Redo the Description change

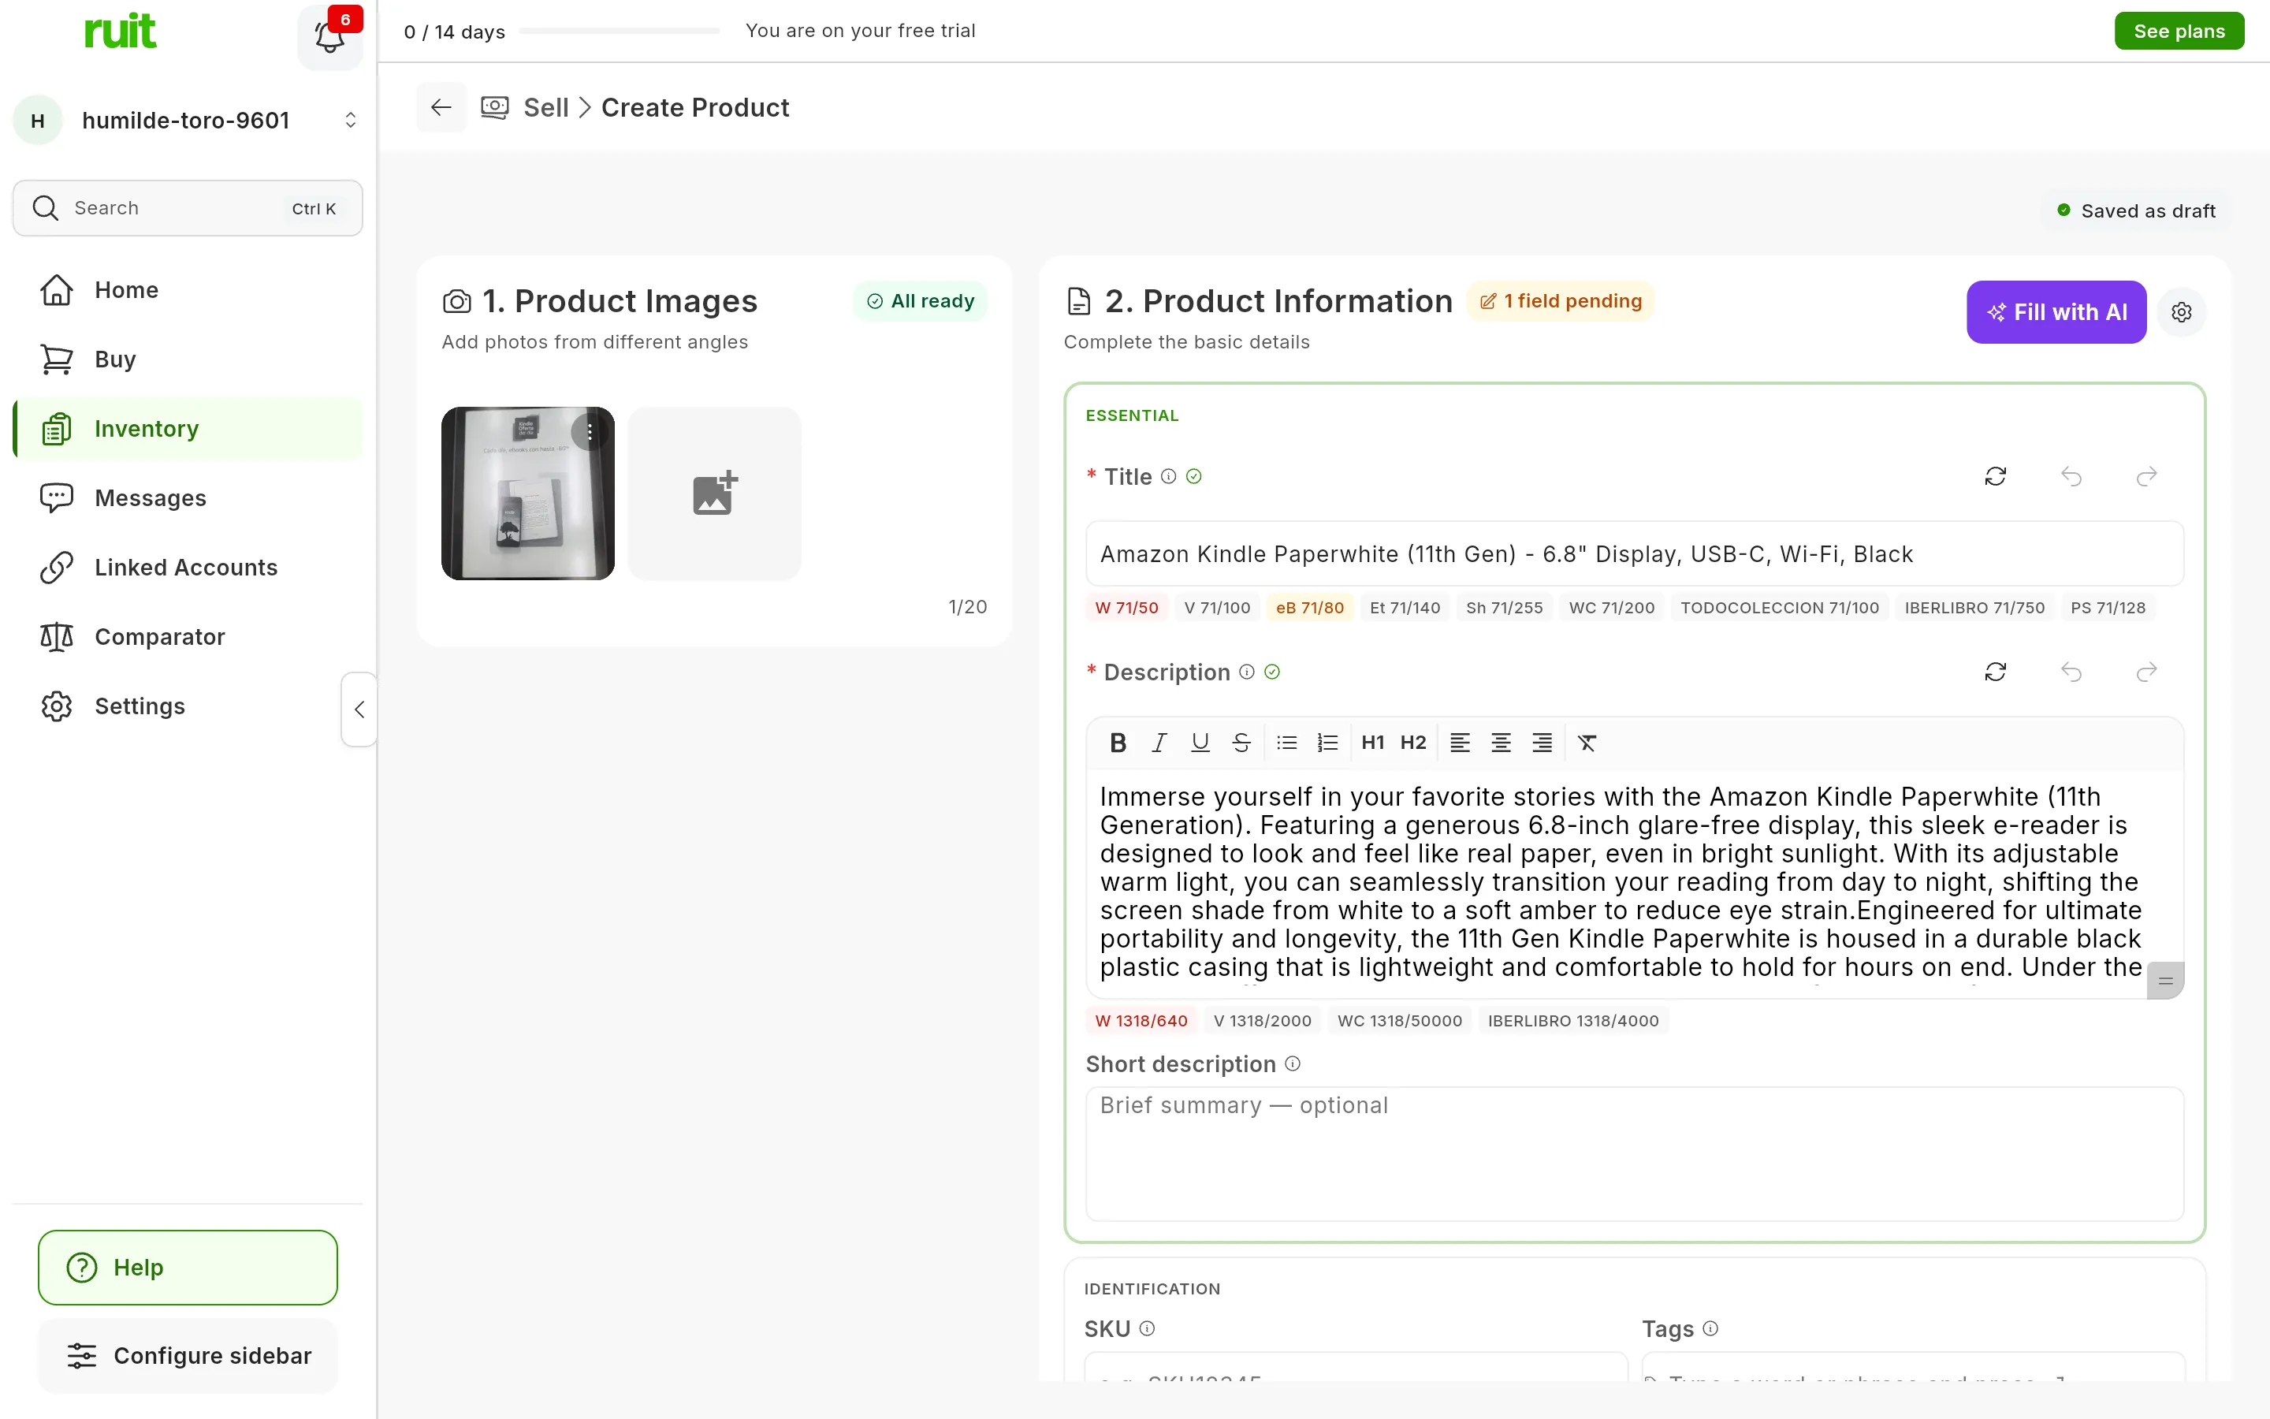(2146, 672)
